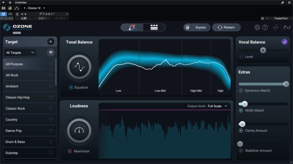This screenshot has height=164, width=293.
Task: Switch to the modules chain view
Action: point(154,27)
